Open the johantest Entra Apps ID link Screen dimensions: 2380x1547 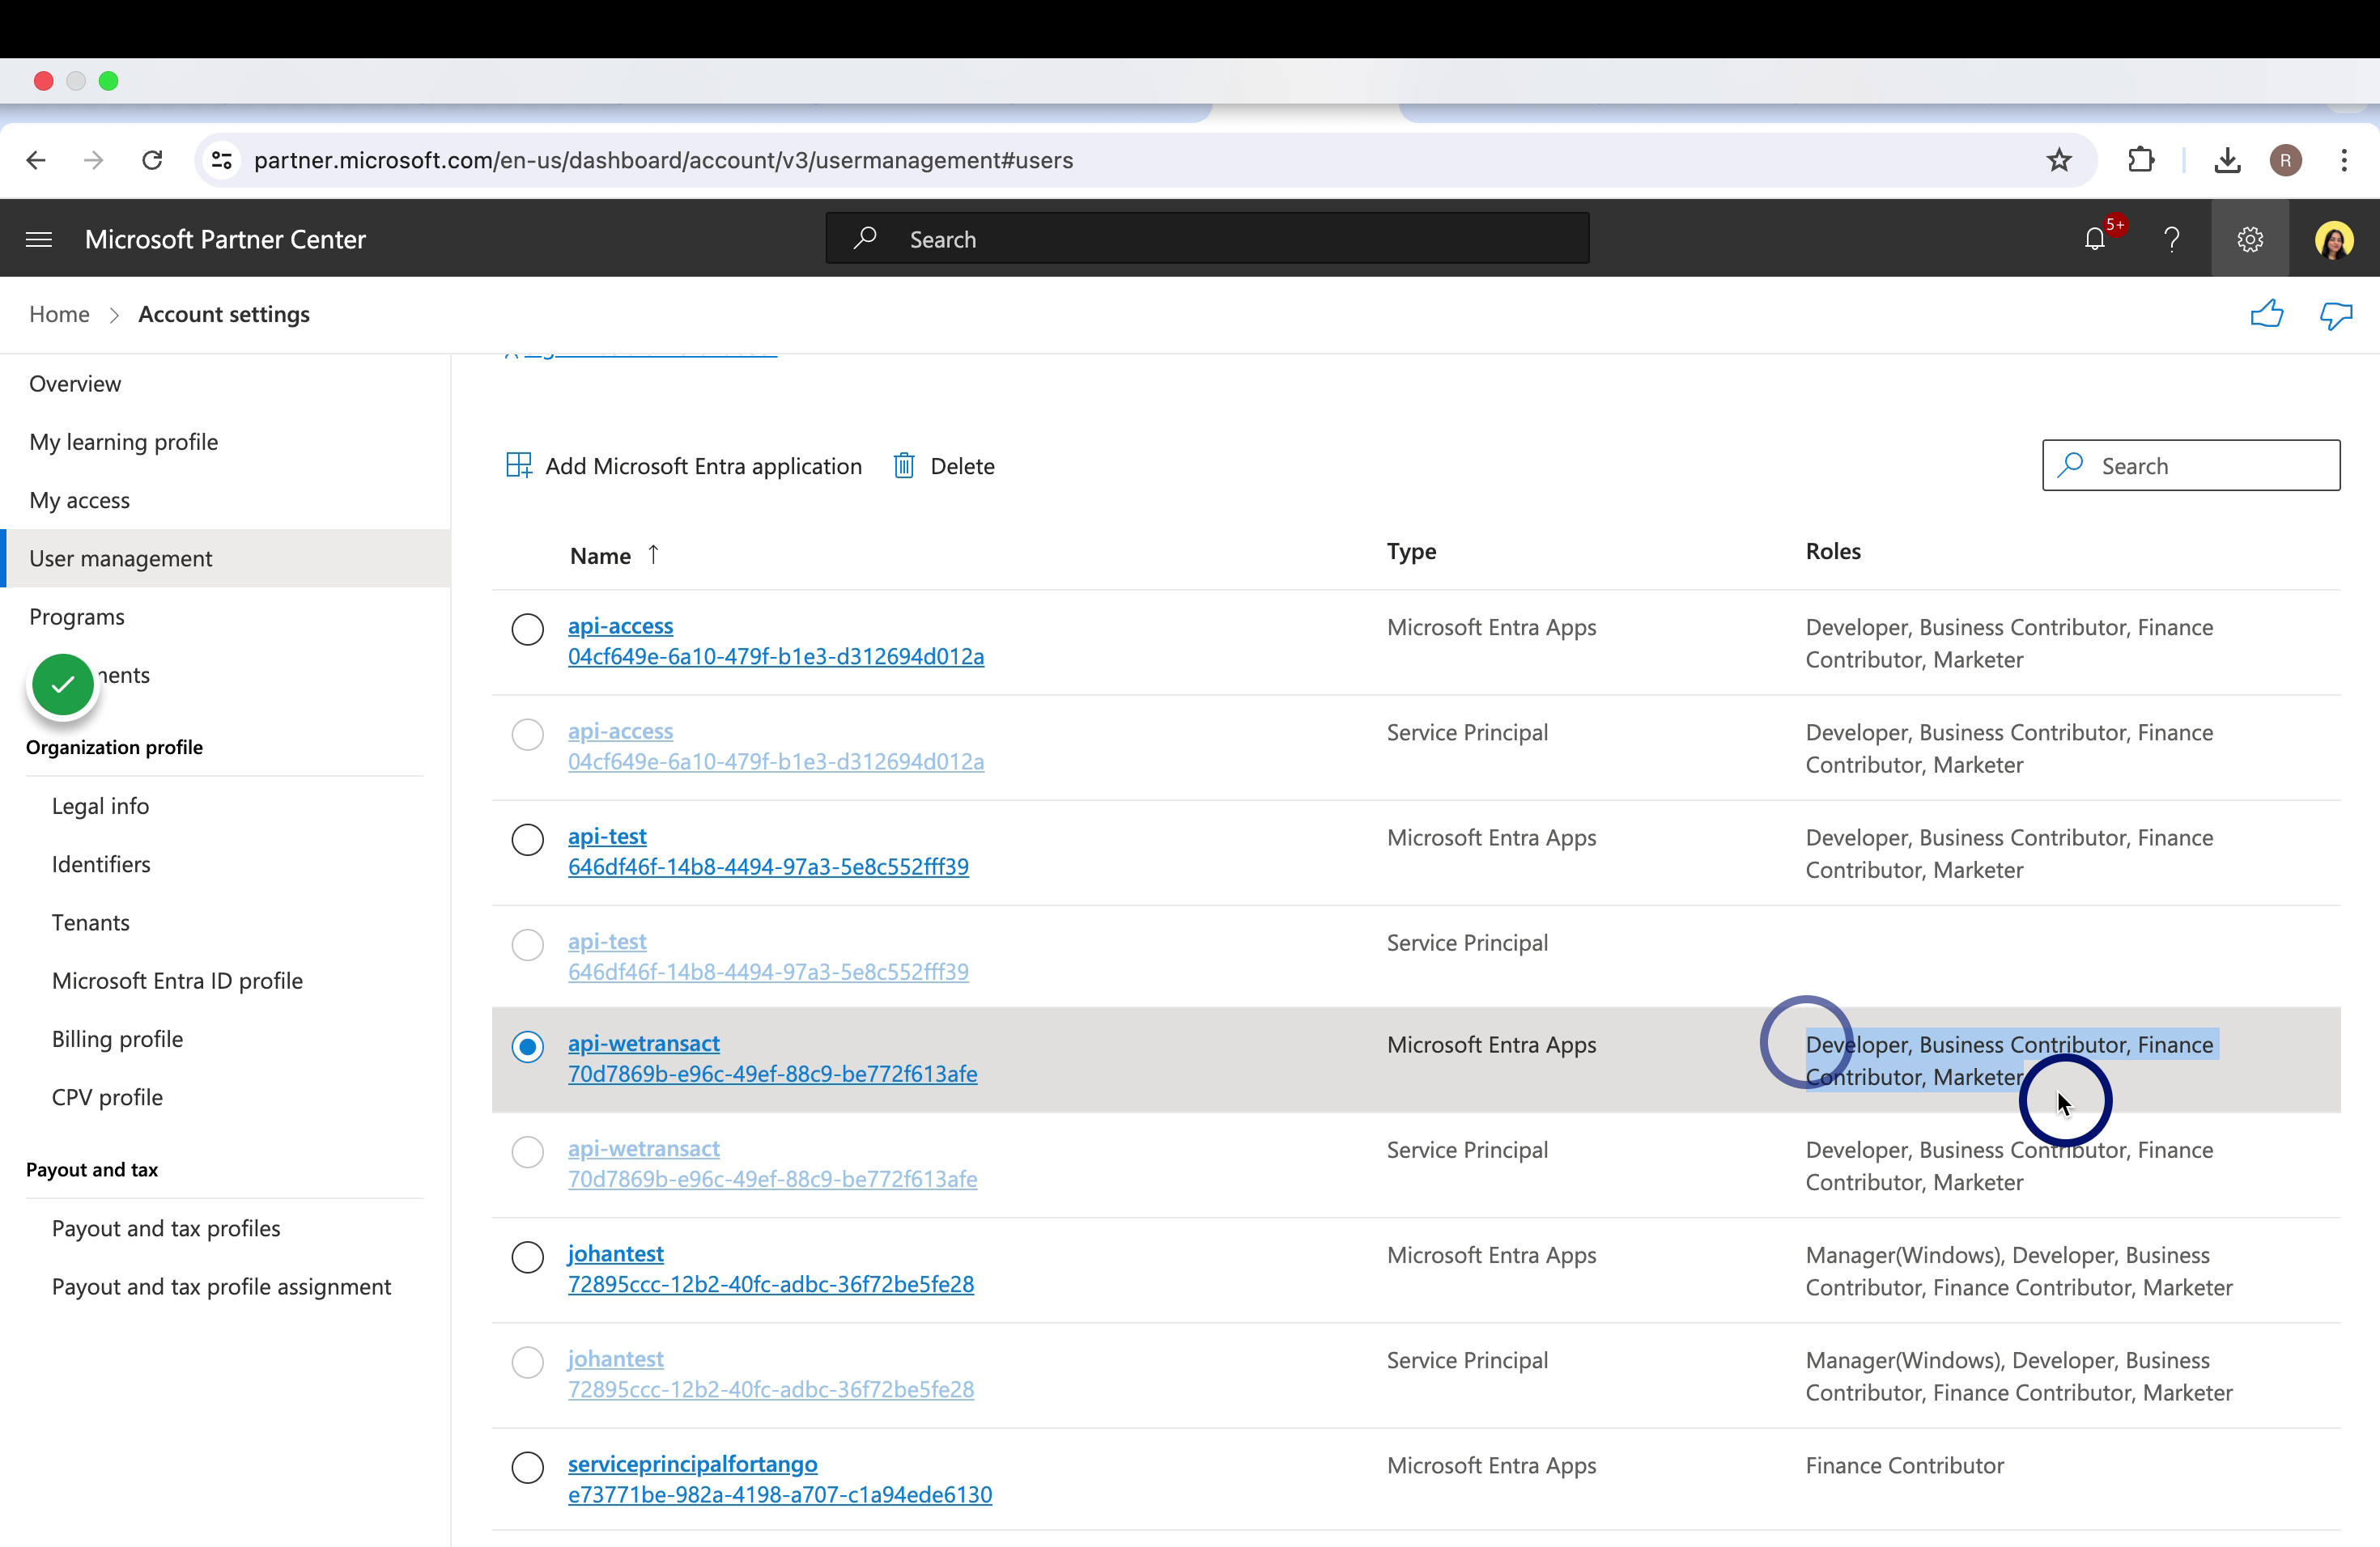(x=770, y=1284)
